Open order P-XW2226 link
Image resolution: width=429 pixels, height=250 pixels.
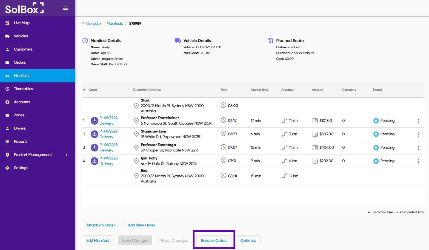coord(108,131)
